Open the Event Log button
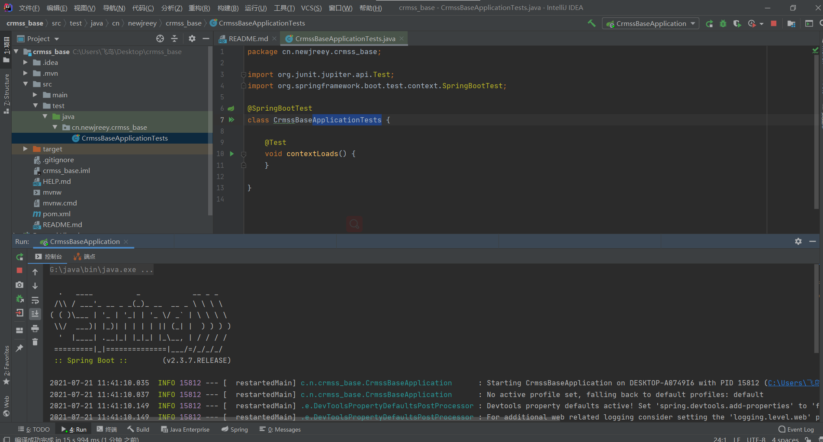823x442 pixels. [796, 429]
